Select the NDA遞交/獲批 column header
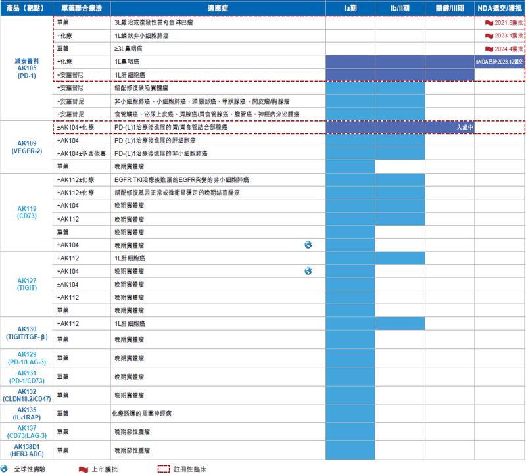 coord(500,7)
